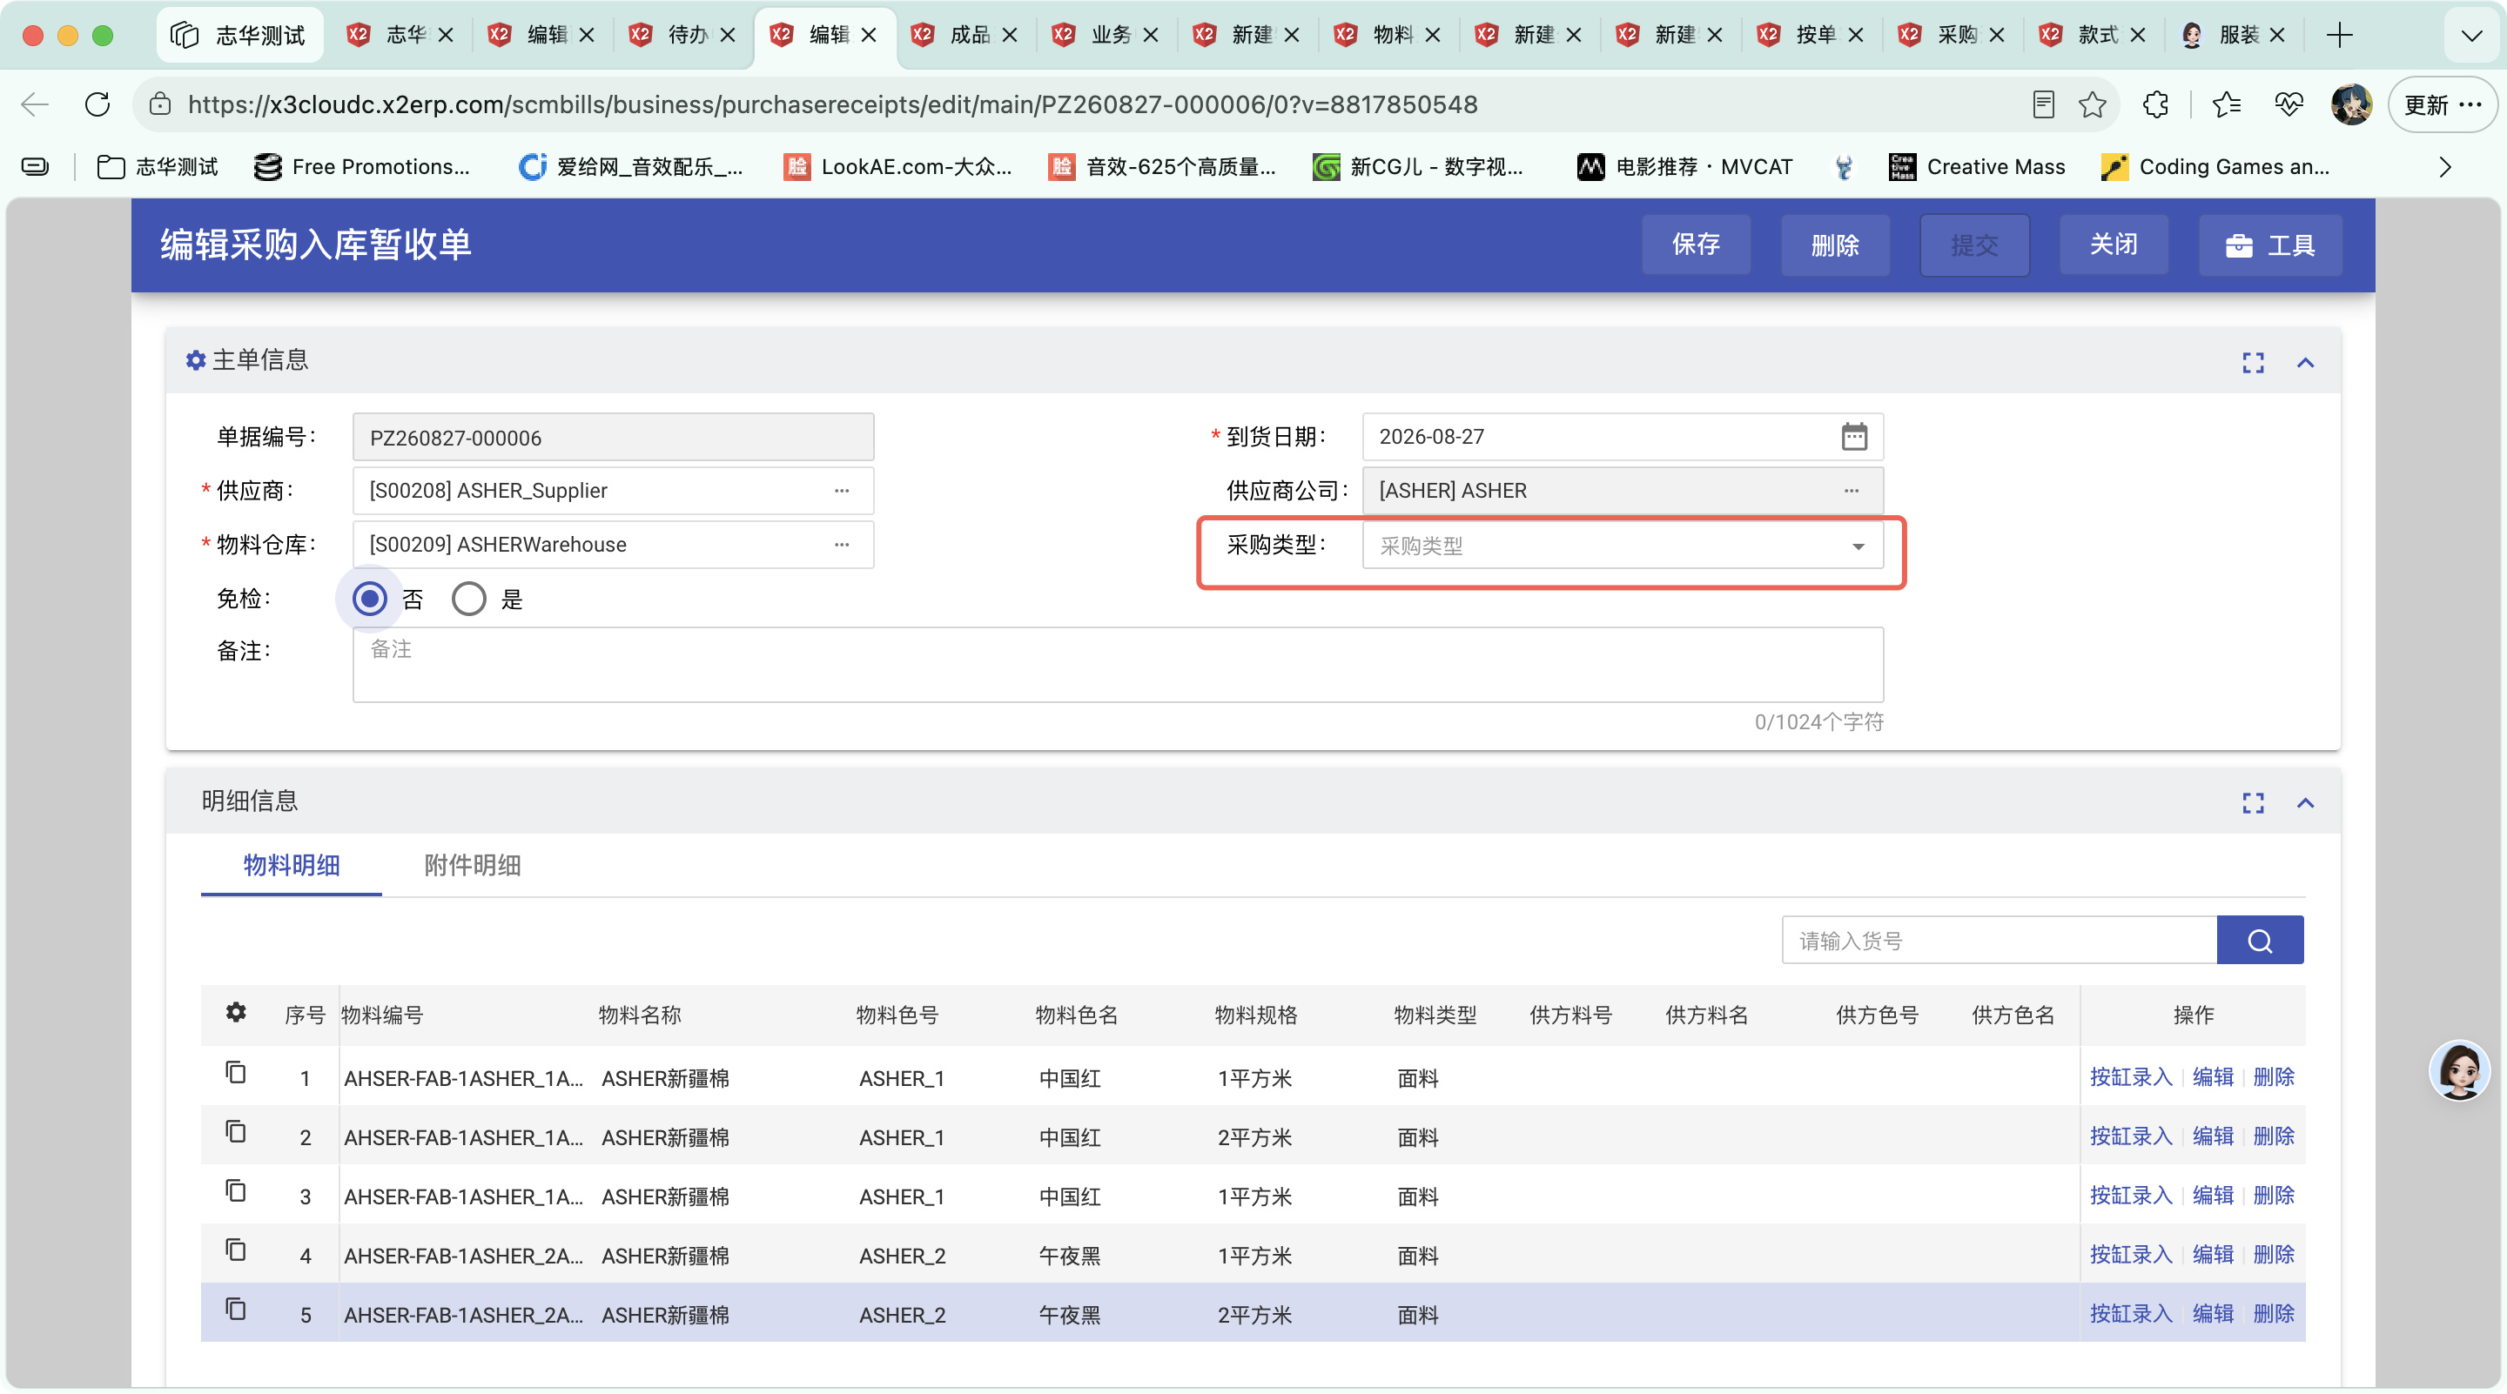Click the browser reload icon
2507x1394 pixels.
pyautogui.click(x=97, y=104)
